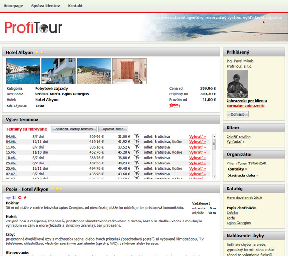Click the stars next to Hotel Alkyon title
288x256 pixels.
click(39, 52)
